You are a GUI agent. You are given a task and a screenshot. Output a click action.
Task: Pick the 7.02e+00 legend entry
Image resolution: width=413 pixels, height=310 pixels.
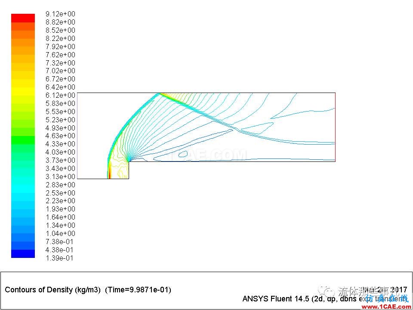coord(60,71)
